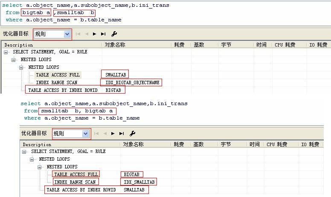Image resolution: width=331 pixels, height=197 pixels.
Task: Go to last operation in lower plan toolbar
Action: (122, 134)
